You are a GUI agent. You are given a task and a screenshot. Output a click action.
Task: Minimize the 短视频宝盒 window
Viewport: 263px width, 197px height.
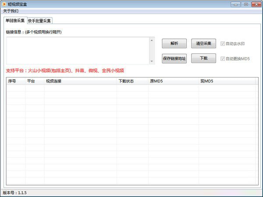[x=235, y=4]
